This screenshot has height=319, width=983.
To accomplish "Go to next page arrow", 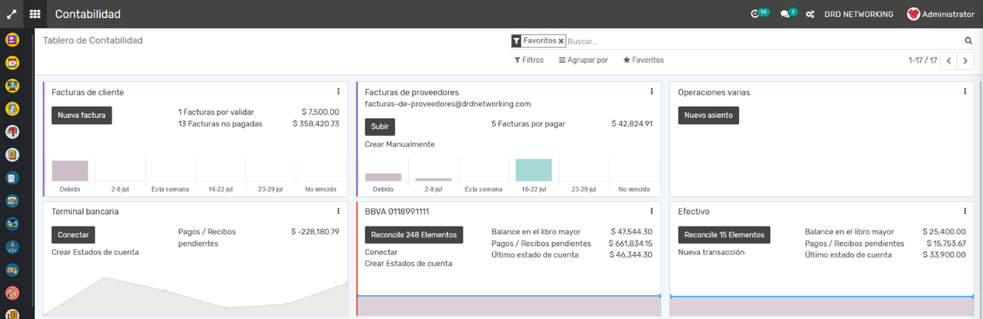I will pyautogui.click(x=966, y=61).
